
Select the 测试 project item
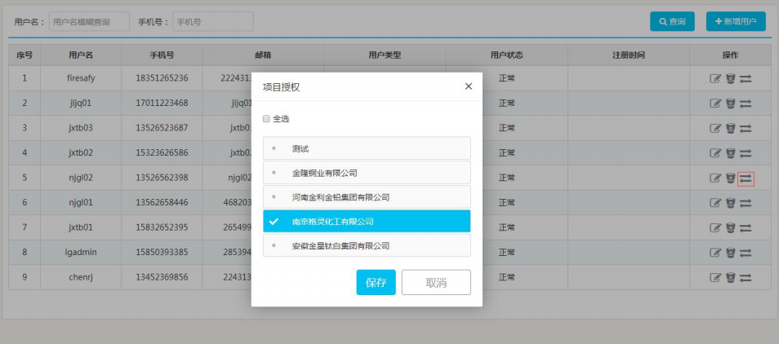[x=367, y=148]
